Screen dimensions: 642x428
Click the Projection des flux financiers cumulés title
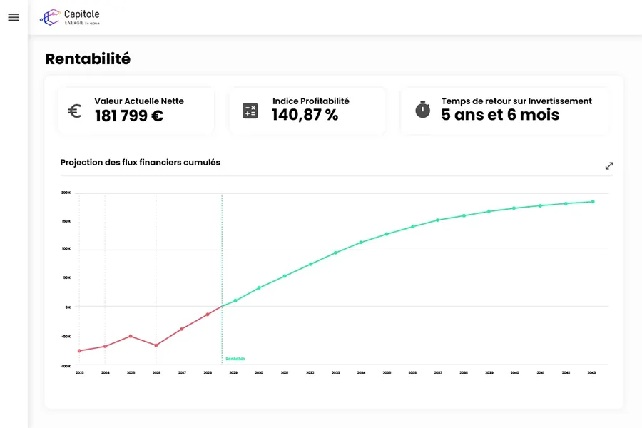coord(141,163)
